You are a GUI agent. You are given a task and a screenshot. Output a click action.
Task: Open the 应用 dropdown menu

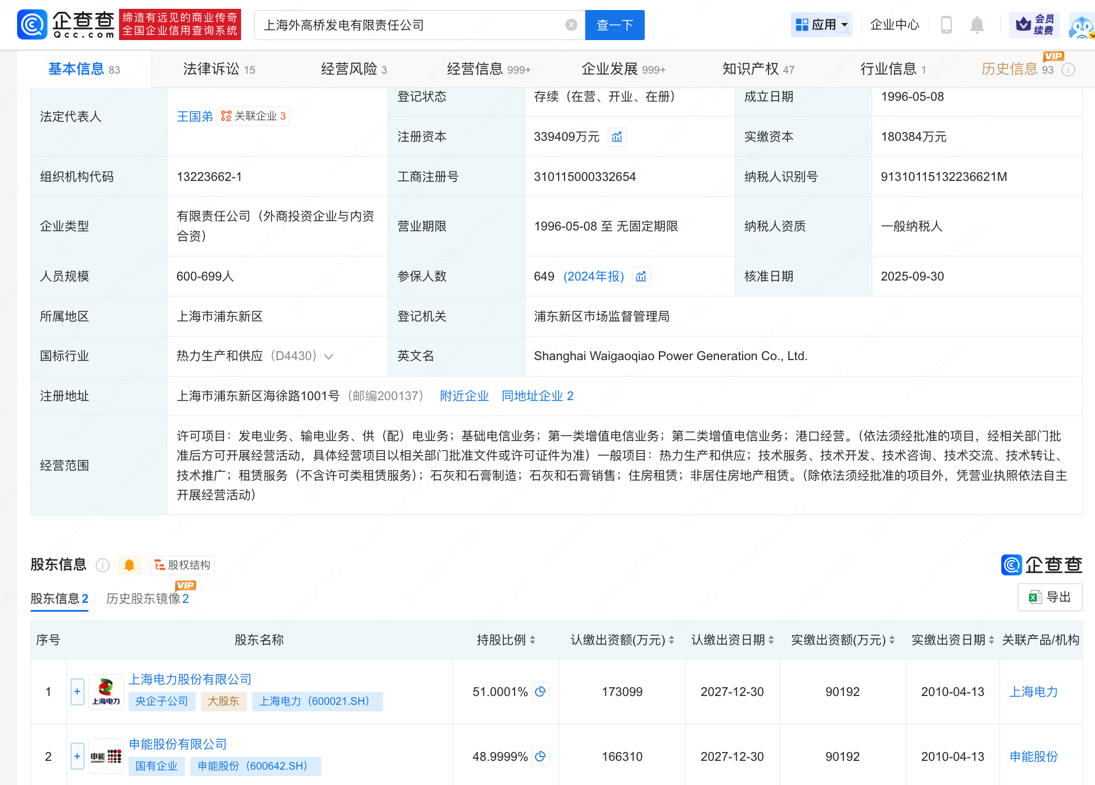pyautogui.click(x=822, y=25)
